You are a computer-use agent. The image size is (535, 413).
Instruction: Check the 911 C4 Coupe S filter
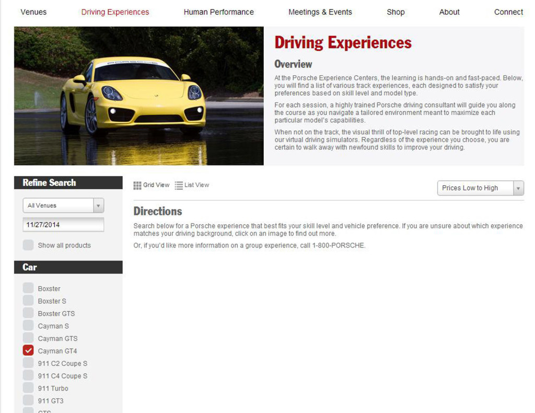pyautogui.click(x=28, y=375)
